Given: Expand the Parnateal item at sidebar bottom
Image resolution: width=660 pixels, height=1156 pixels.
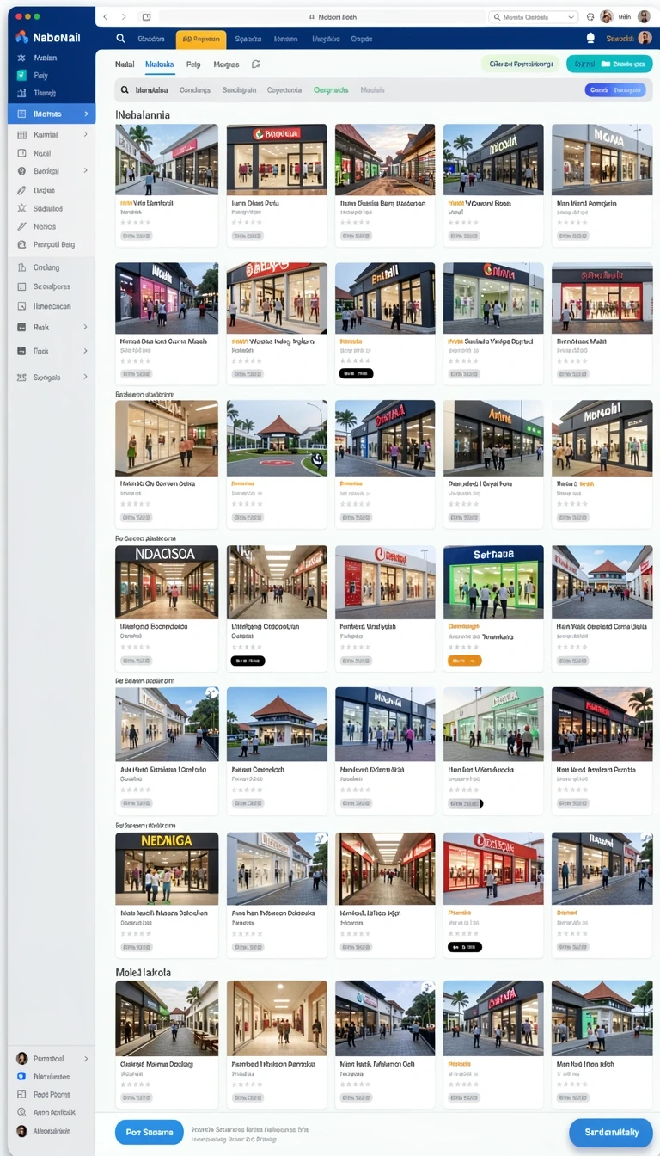Looking at the screenshot, I should click(86, 1059).
